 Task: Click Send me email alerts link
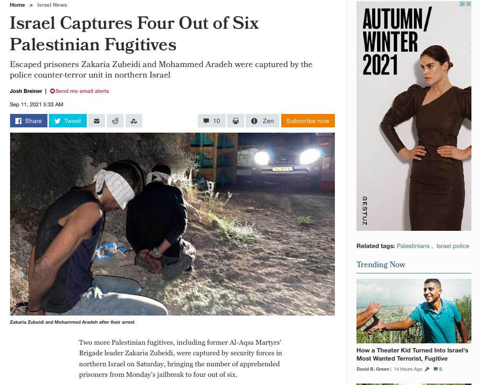80,91
